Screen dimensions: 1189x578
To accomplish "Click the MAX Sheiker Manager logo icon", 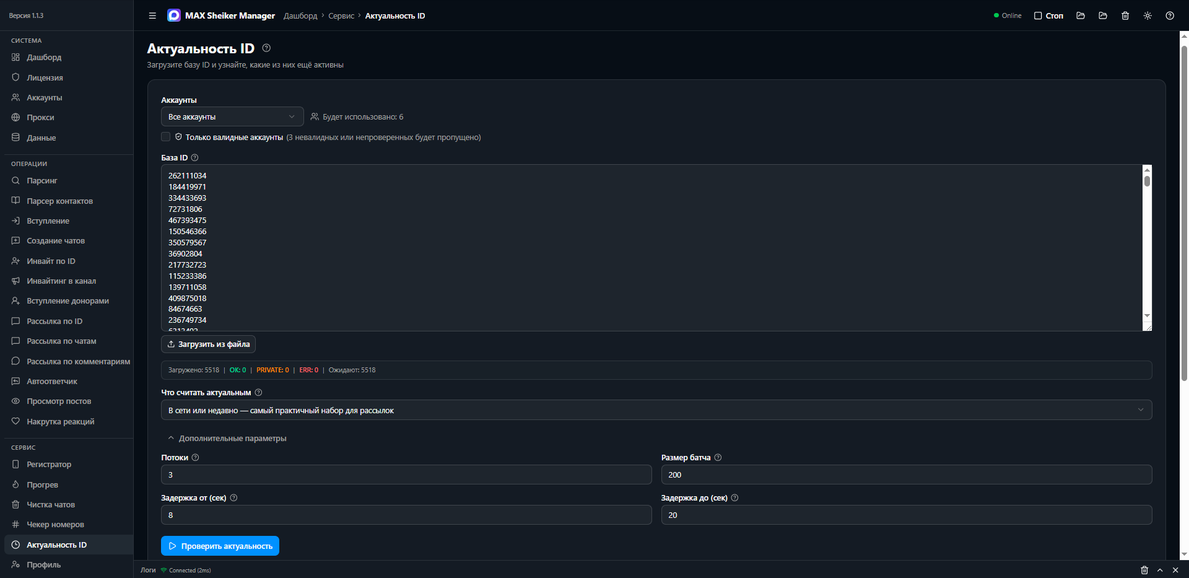I will (x=174, y=15).
